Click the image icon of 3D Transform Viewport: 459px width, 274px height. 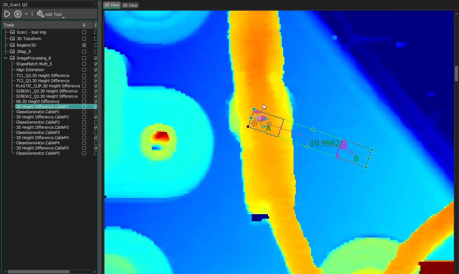pyautogui.click(x=12, y=39)
